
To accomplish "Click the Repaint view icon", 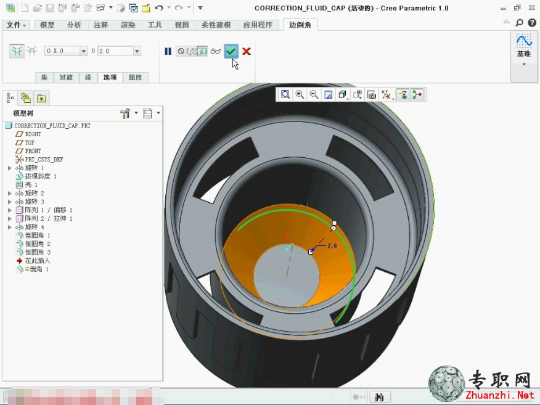I will [x=328, y=94].
